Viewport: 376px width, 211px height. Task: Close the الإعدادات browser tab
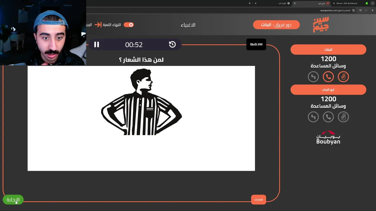click(256, 3)
